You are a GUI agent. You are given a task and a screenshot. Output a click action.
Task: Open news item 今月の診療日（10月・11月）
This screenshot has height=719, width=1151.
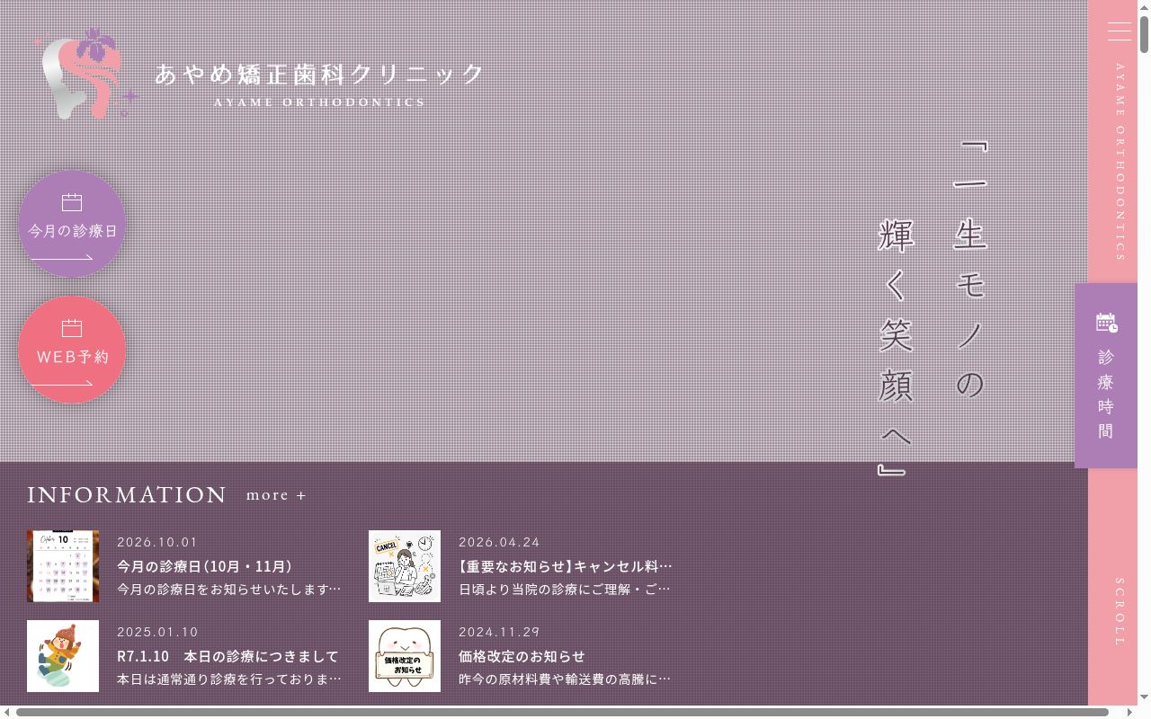click(205, 566)
